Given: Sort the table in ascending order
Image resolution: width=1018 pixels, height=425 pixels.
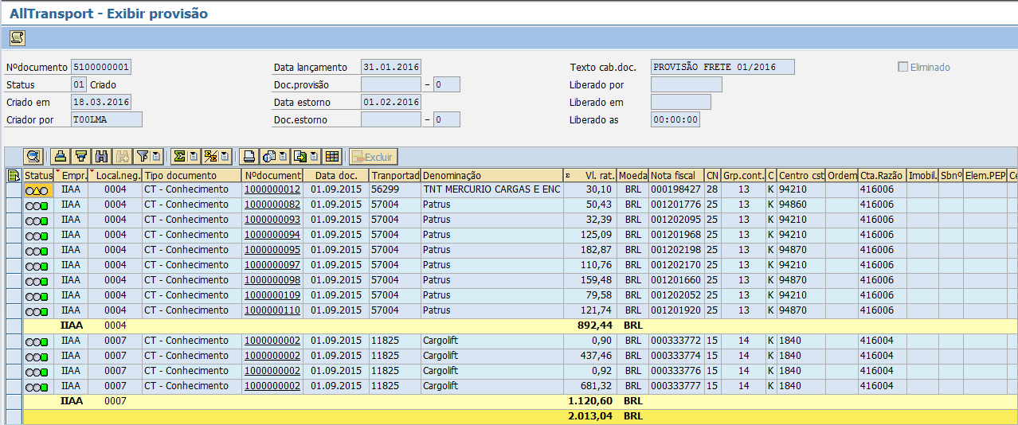Looking at the screenshot, I should 60,157.
